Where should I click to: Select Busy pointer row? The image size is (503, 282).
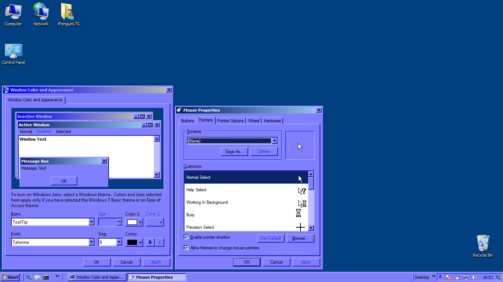coord(246,215)
